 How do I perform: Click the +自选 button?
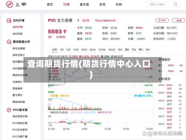pos(179,20)
